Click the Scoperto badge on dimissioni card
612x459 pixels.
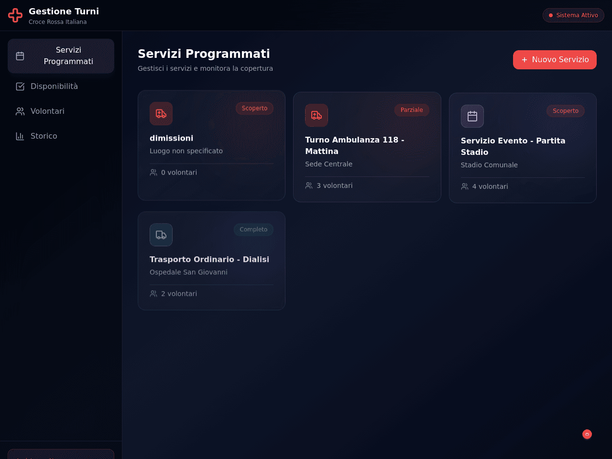tap(254, 109)
